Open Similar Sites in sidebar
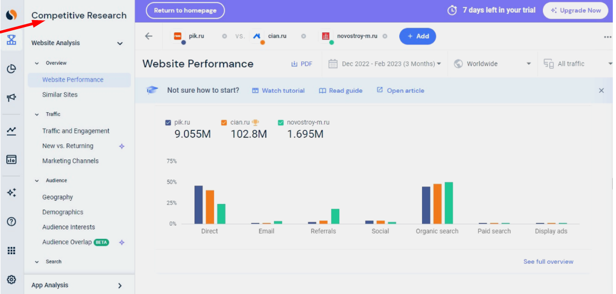 click(60, 95)
